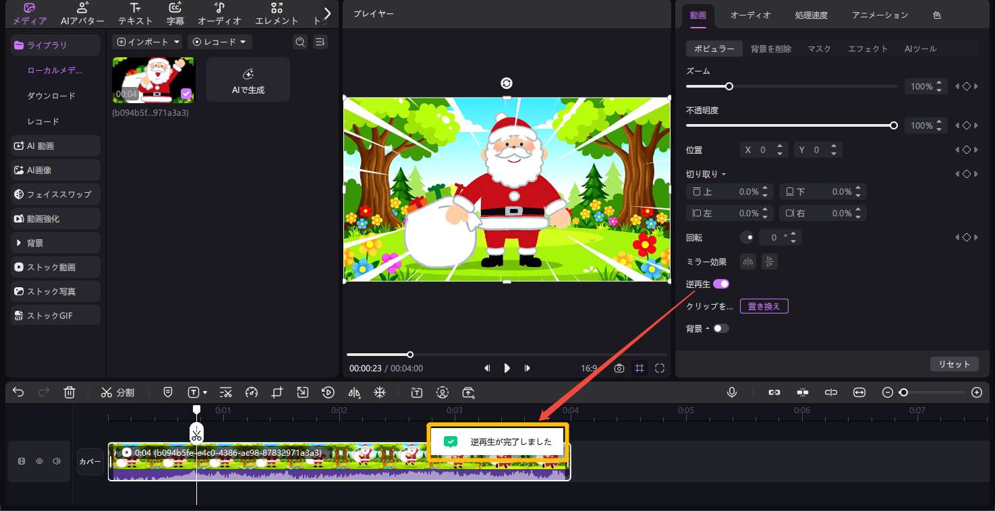Click the speed gauge icon in toolbar
The height and width of the screenshot is (511, 995).
252,392
